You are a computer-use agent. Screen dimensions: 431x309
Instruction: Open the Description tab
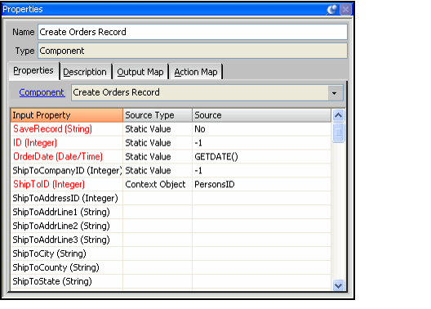(85, 72)
